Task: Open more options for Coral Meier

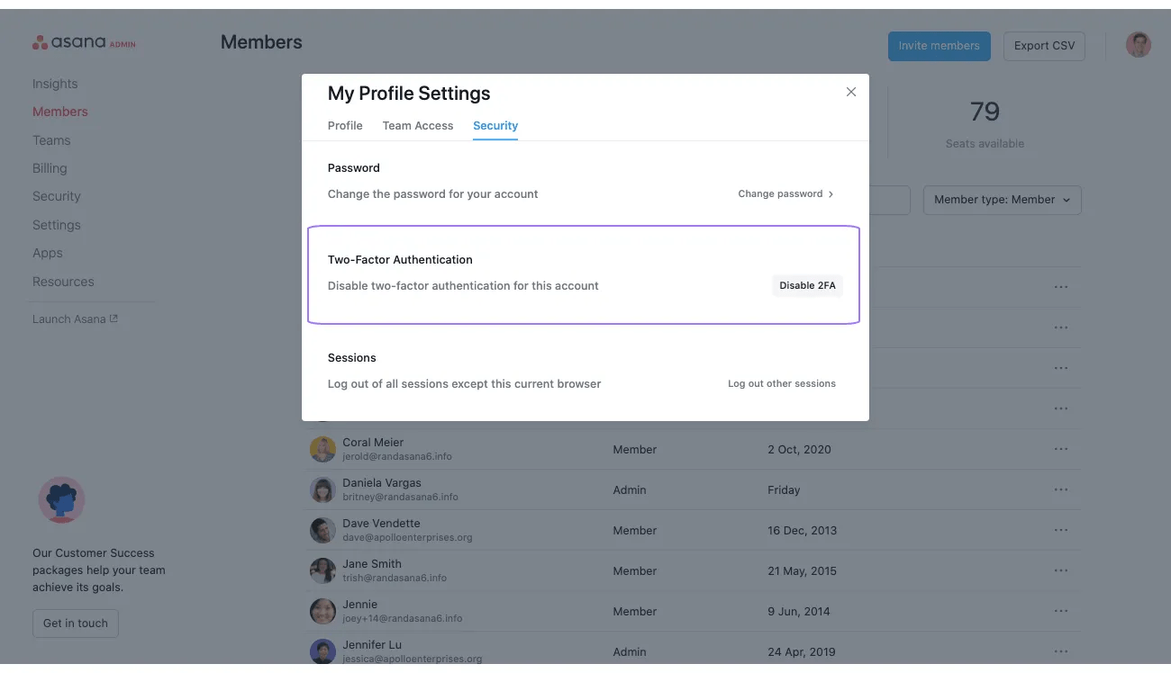Action: (1060, 449)
